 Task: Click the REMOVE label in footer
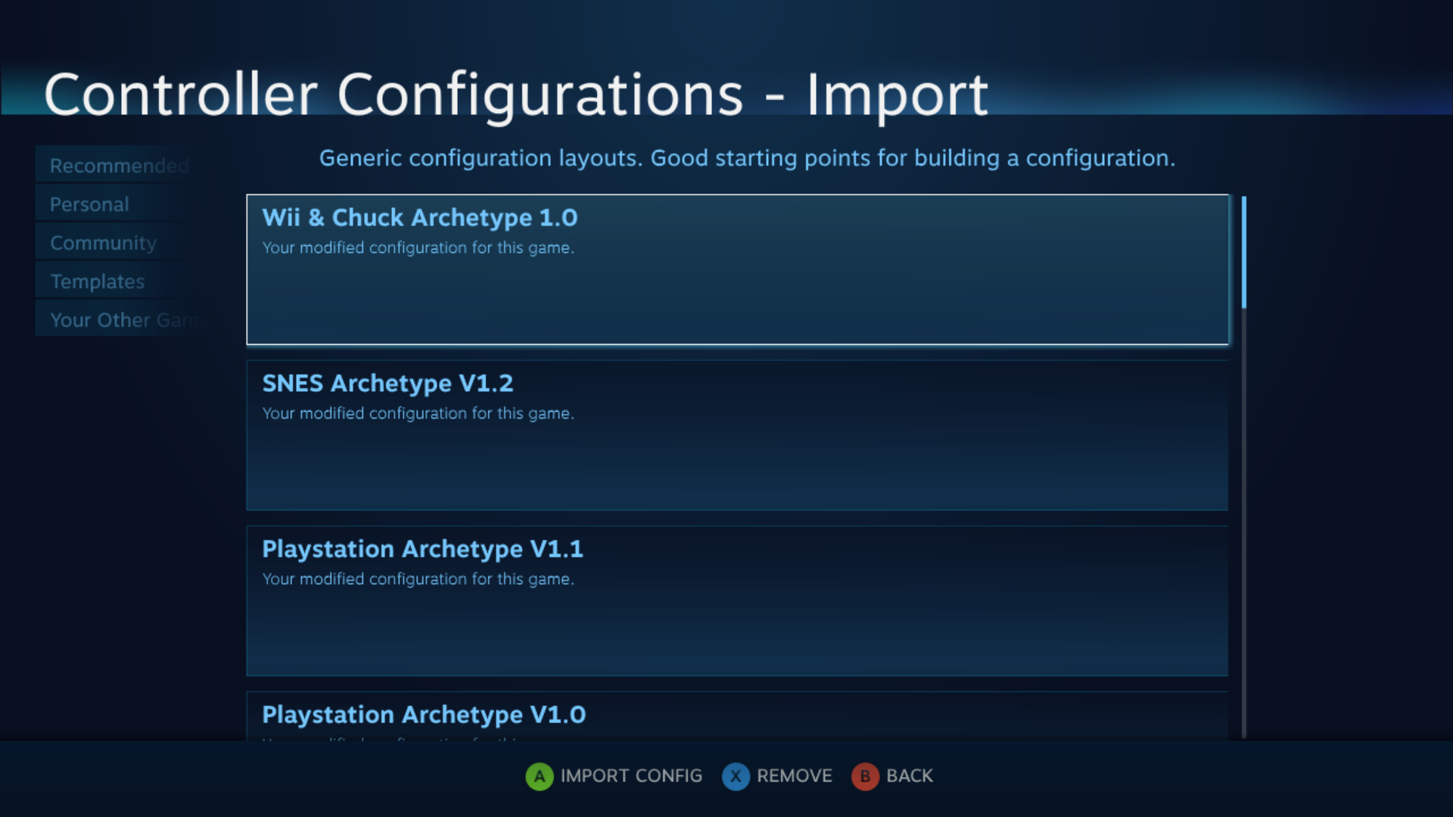pos(794,776)
